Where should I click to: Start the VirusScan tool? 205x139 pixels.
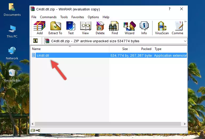coord(162,28)
